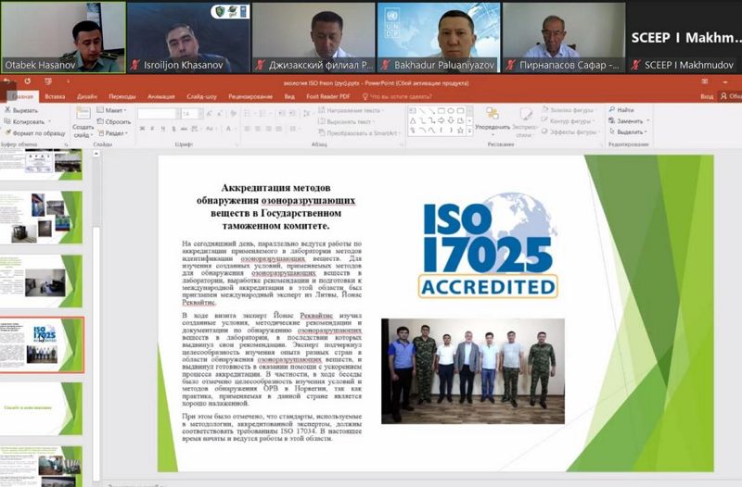Screen dimensions: 742x487
Task: Open the Главная ribbon tab
Action: click(22, 96)
